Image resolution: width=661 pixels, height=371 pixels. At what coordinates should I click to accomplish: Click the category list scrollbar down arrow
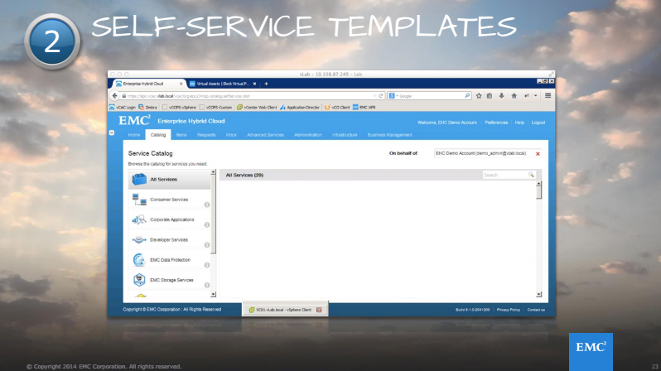point(214,294)
